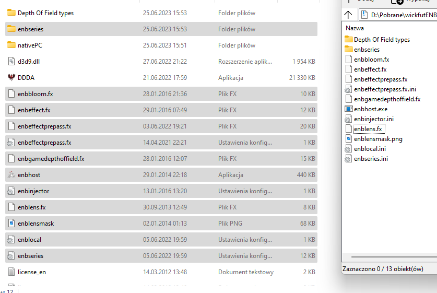This screenshot has width=437, height=293.
Task: Click the Plik PNG type of enblensmask
Action: (x=230, y=224)
